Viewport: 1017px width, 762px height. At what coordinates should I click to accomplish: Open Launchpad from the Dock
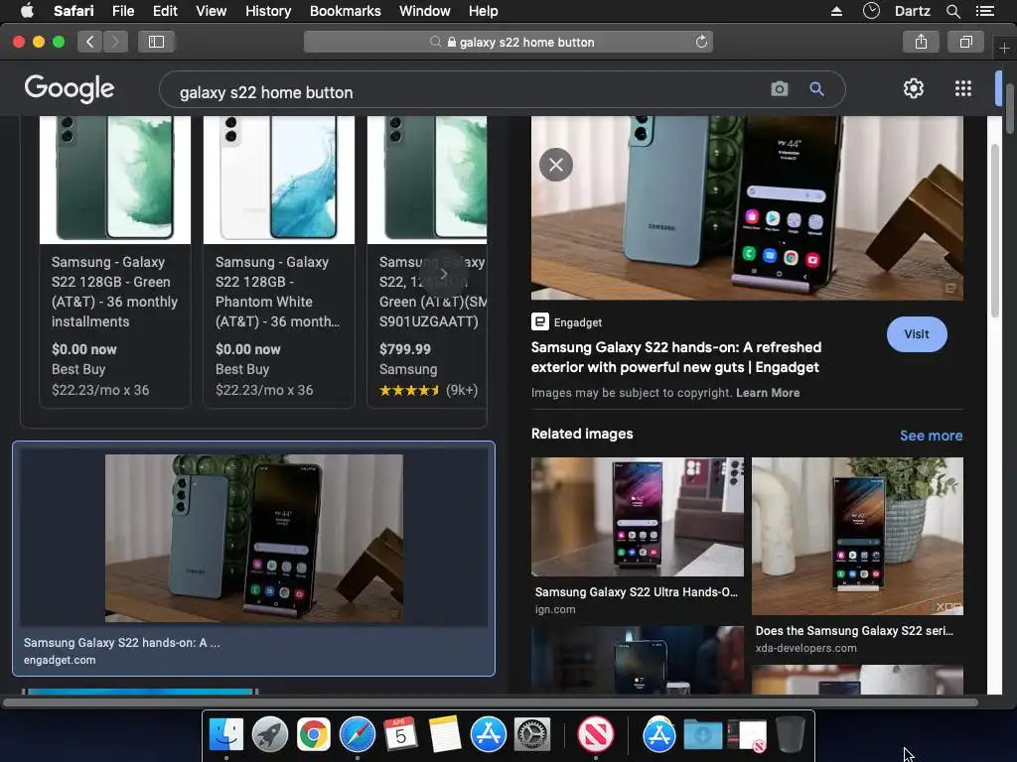tap(270, 734)
